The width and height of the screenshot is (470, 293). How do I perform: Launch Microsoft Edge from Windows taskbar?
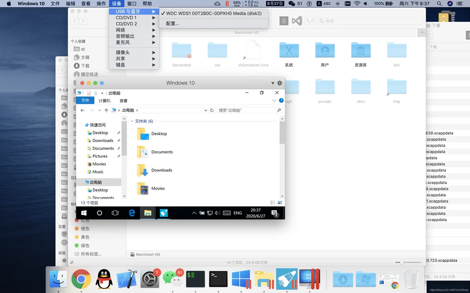(132, 213)
